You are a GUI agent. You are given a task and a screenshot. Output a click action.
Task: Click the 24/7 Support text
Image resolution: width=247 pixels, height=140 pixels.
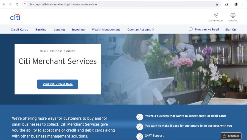[x=154, y=136]
